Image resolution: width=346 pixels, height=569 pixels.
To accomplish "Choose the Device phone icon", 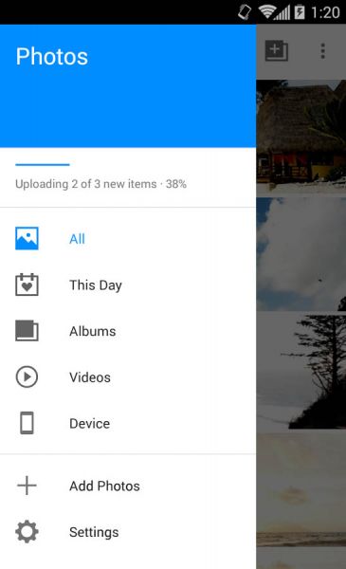I will point(27,423).
